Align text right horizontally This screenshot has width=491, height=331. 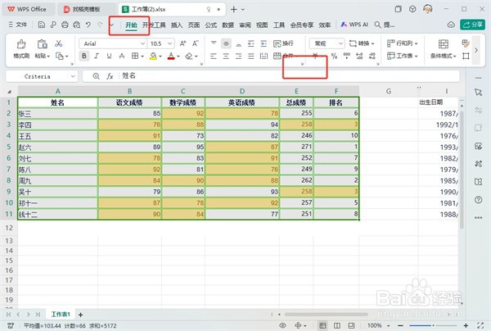click(x=238, y=56)
